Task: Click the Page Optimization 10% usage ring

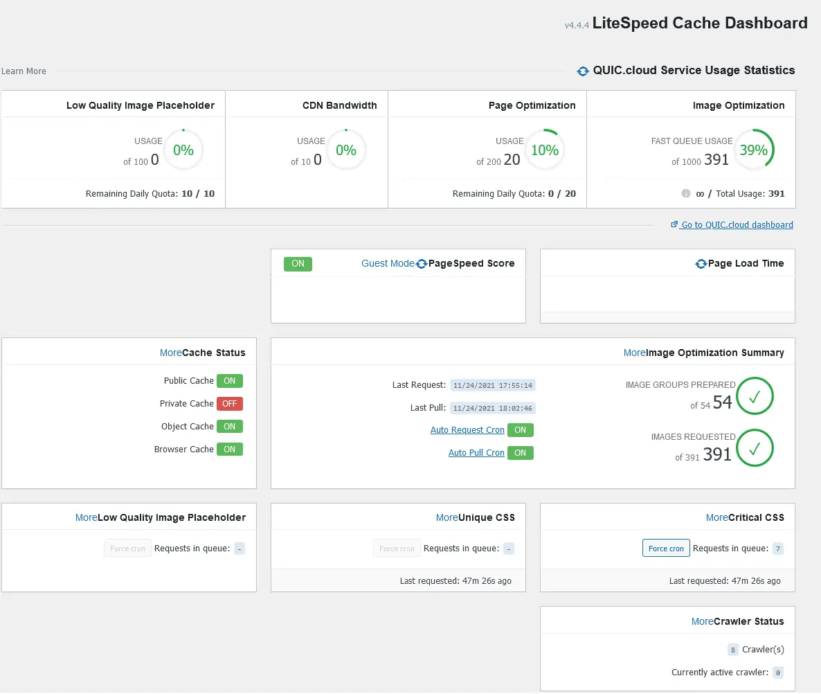Action: (x=545, y=150)
